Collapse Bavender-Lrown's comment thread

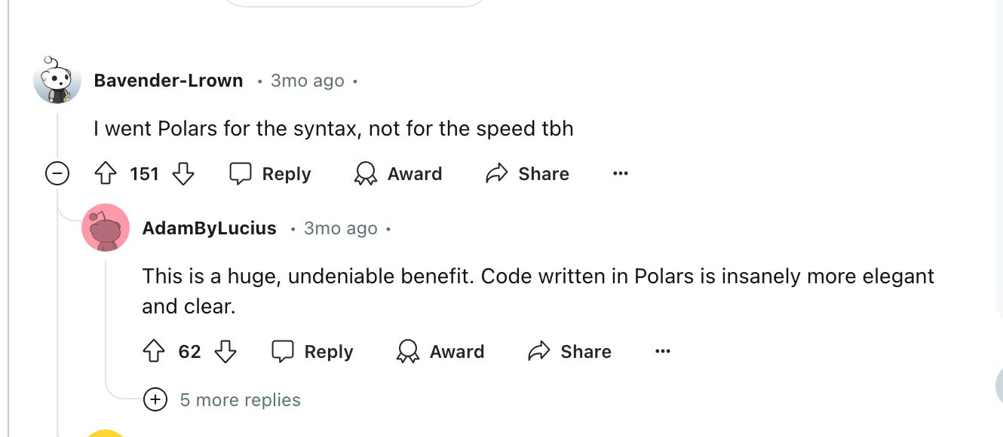pyautogui.click(x=56, y=174)
